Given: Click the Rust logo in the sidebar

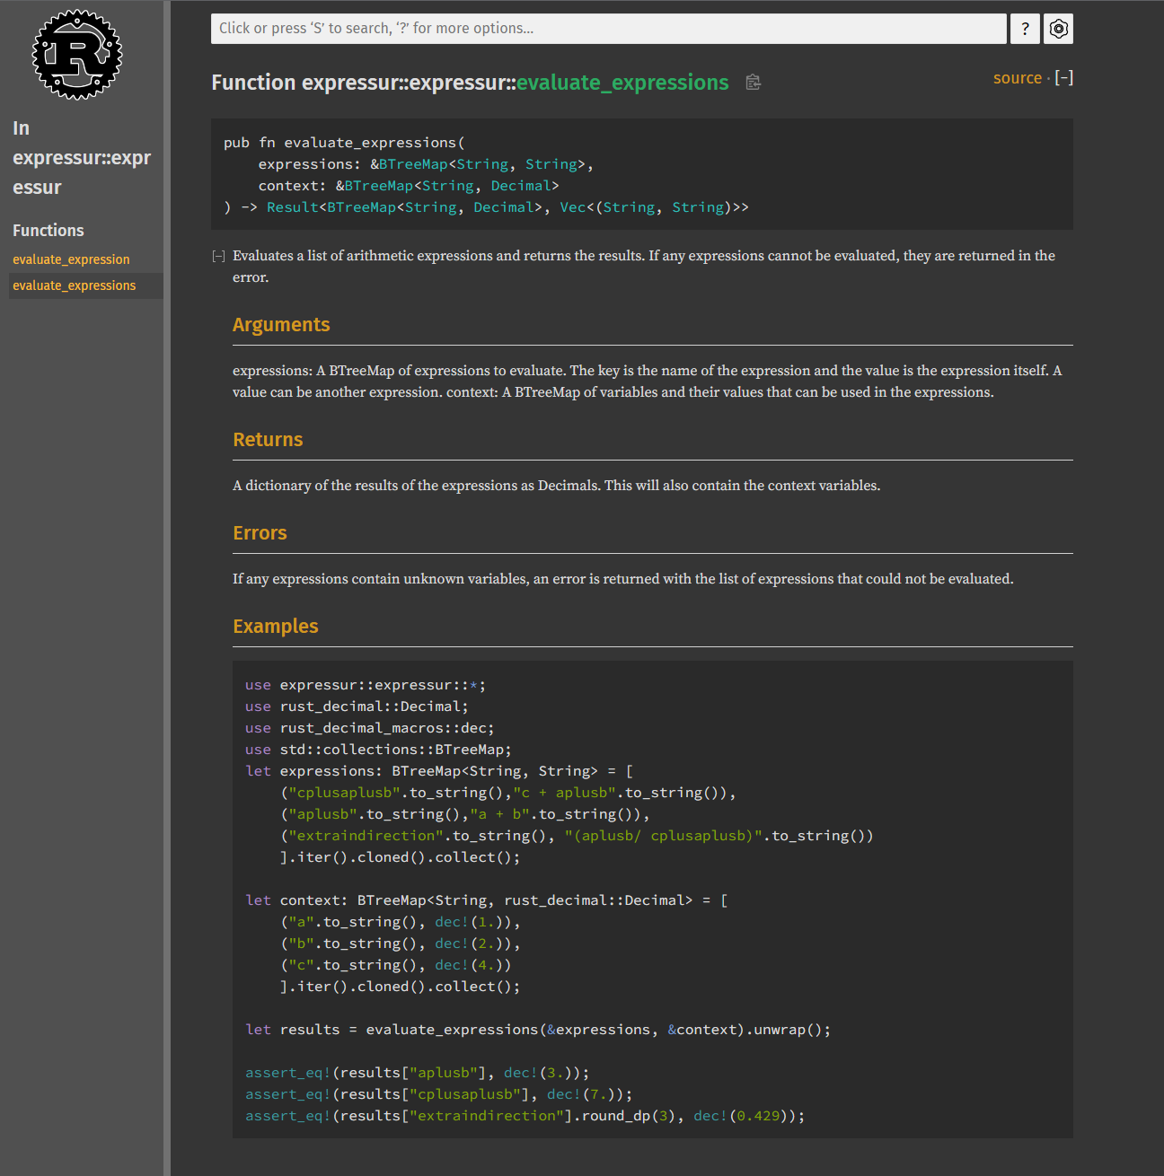Looking at the screenshot, I should pos(76,54).
